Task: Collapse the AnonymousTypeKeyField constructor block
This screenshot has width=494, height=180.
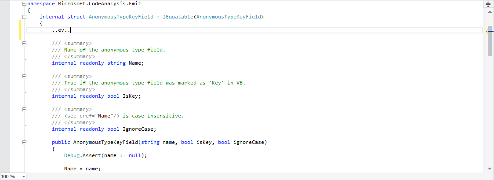Action: [24, 143]
